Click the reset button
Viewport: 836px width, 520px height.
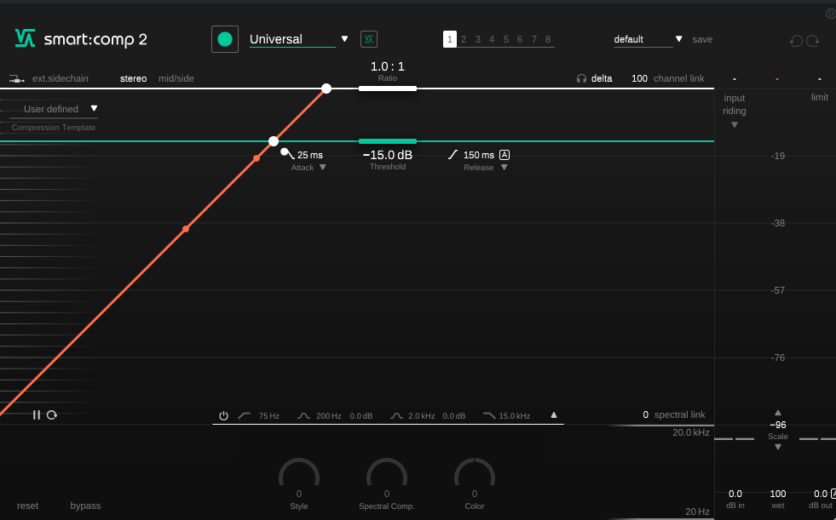(x=27, y=506)
